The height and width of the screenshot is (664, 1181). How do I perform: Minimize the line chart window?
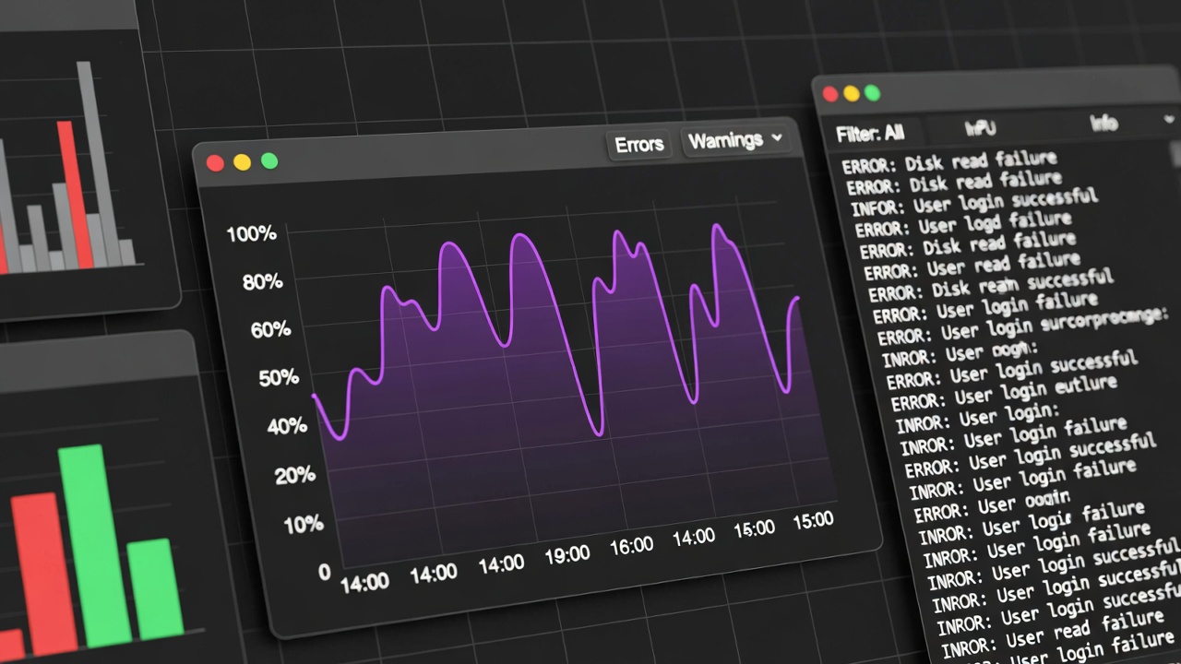(x=242, y=162)
